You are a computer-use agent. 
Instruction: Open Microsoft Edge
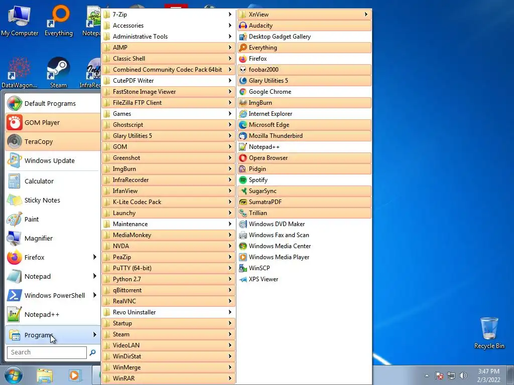[x=304, y=125]
